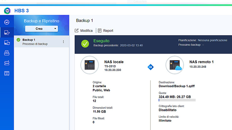Click the blue arrow between the NAS devices
232x130 pixels.
150,67
